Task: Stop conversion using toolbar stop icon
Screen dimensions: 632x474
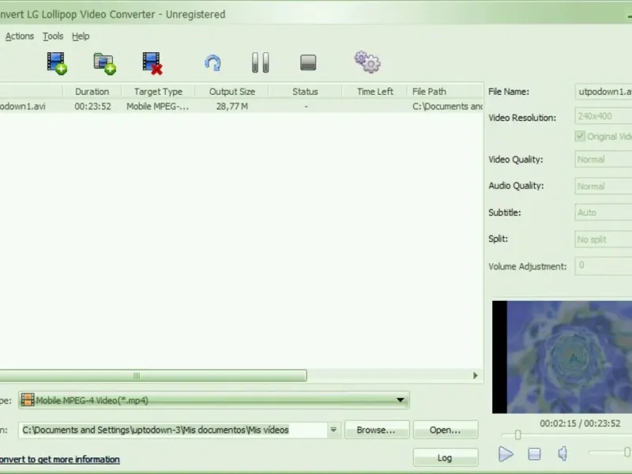Action: click(x=308, y=62)
